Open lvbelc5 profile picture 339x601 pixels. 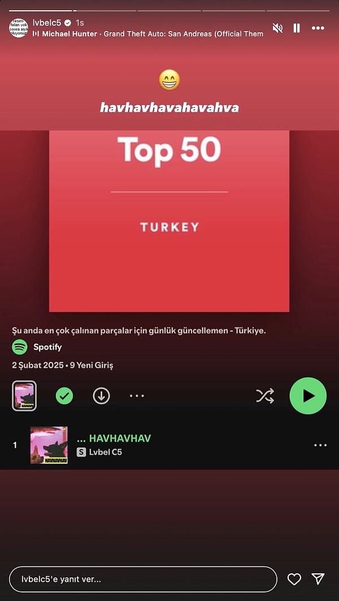(19, 28)
